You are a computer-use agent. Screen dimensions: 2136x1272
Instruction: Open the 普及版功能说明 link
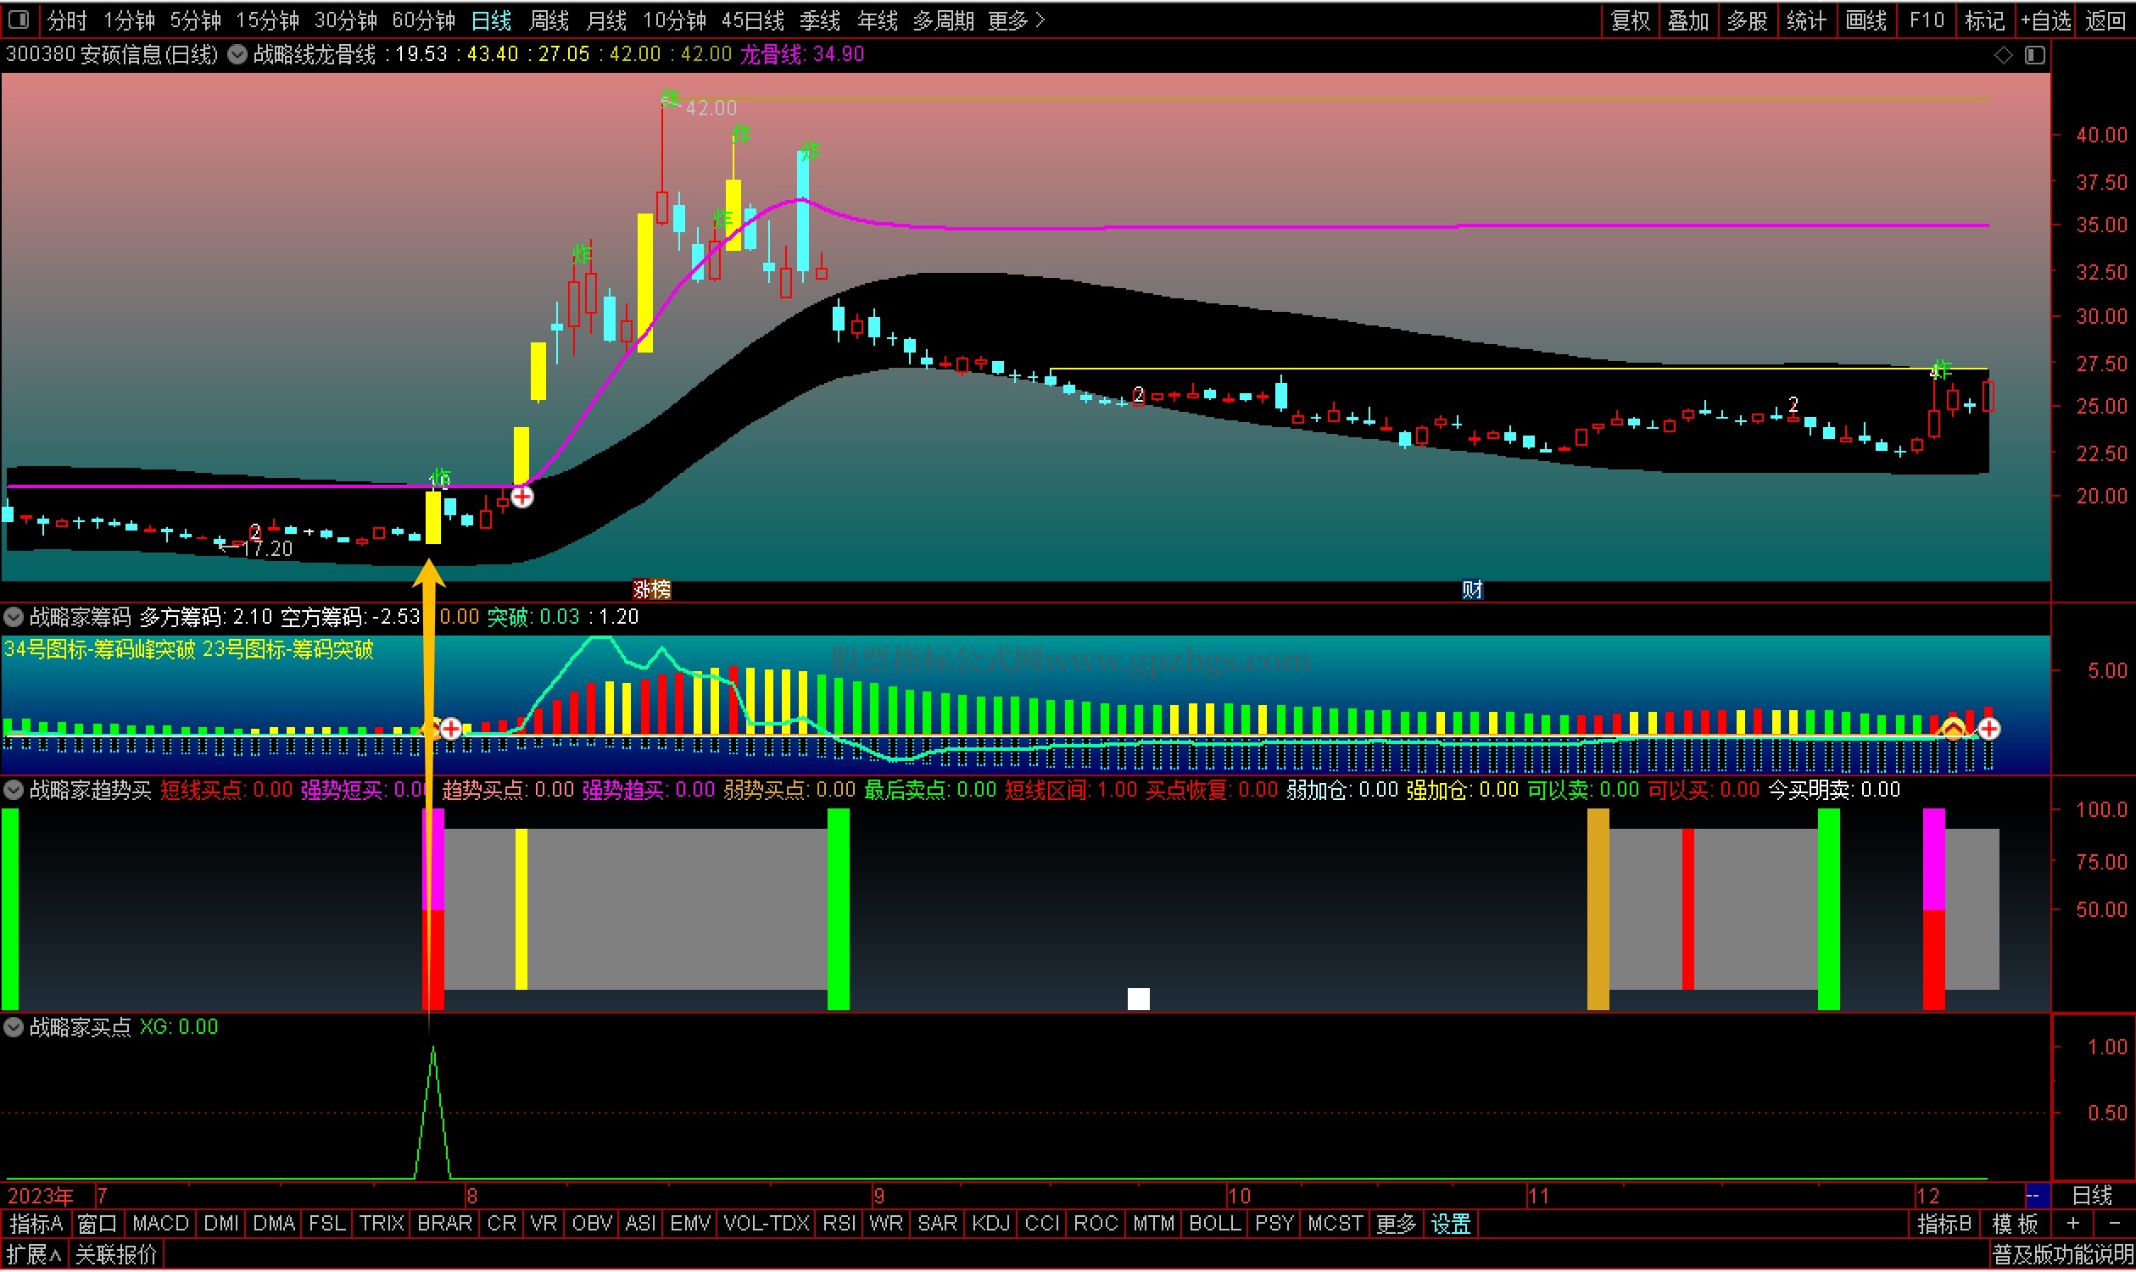2062,1256
